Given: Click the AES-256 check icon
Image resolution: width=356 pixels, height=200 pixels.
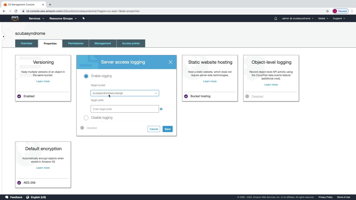Looking at the screenshot, I should [x=19, y=182].
